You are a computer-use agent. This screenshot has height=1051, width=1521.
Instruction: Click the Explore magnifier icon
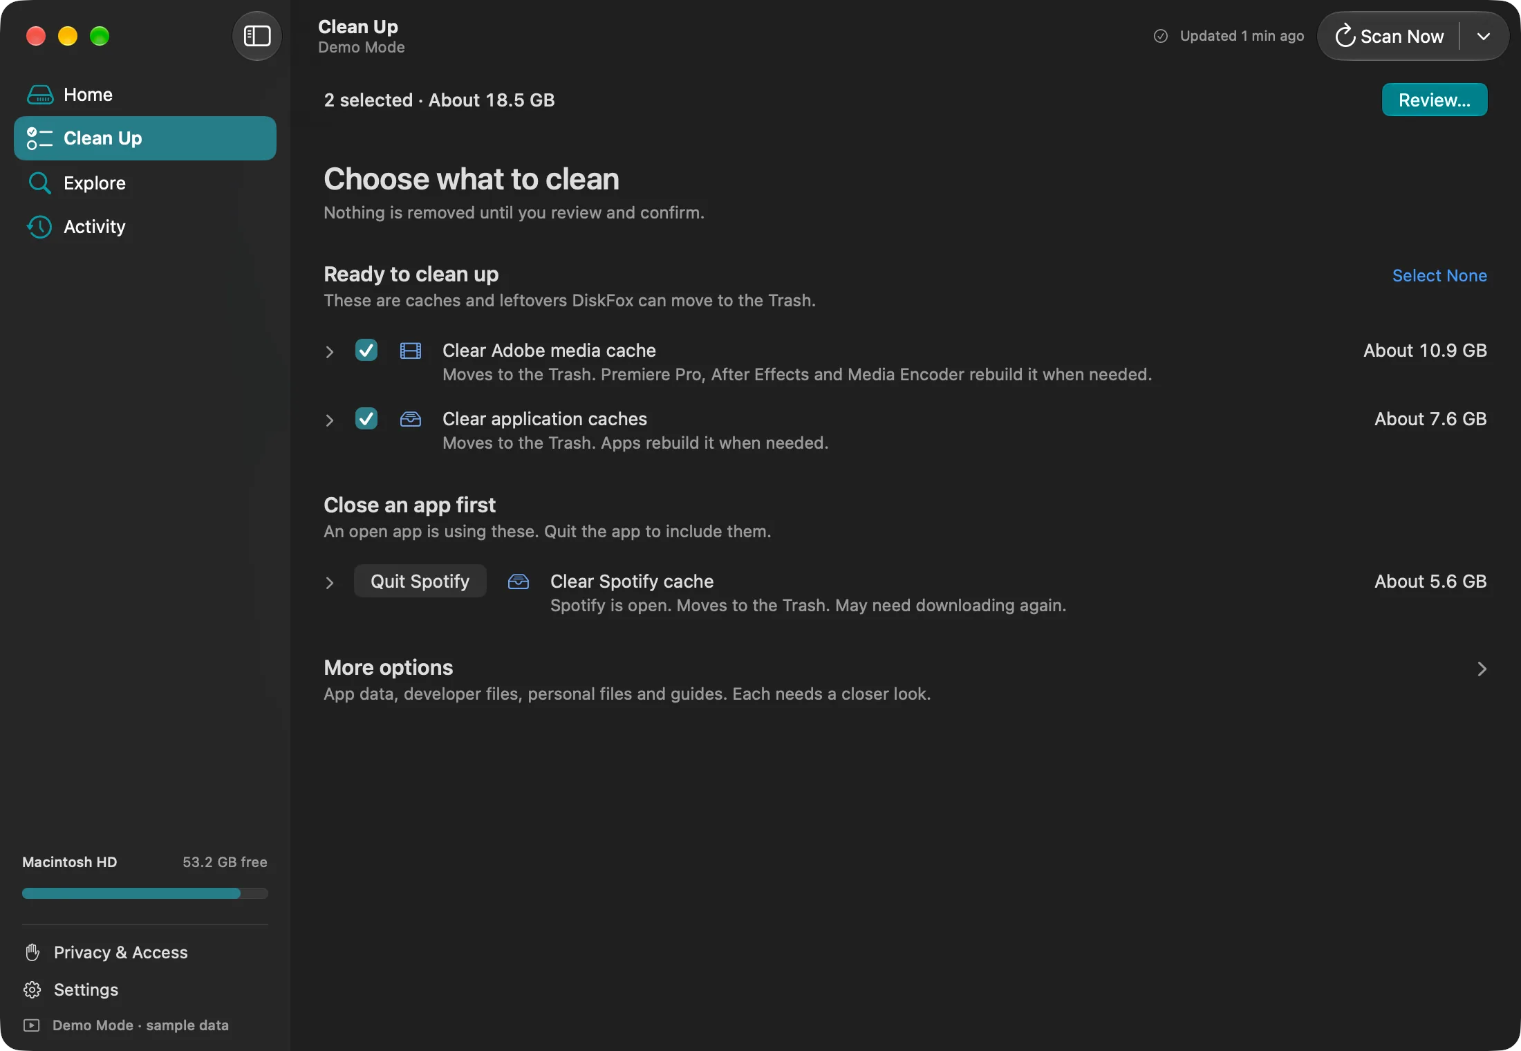click(39, 183)
